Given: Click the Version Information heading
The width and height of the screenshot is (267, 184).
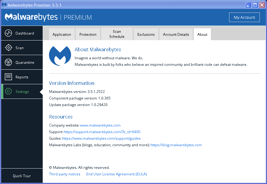Looking at the screenshot, I should pyautogui.click(x=71, y=83).
